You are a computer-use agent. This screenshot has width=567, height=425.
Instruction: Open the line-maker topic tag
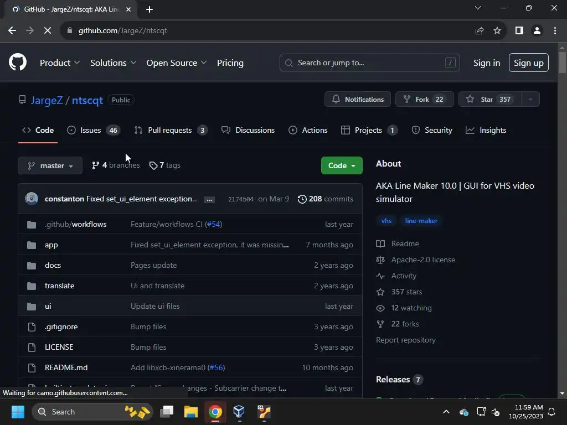coord(421,221)
